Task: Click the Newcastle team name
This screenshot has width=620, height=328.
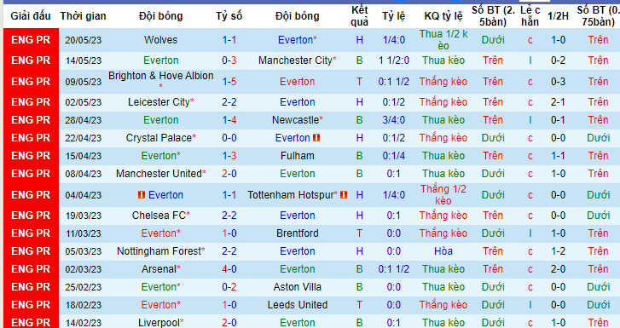Action: tap(295, 120)
